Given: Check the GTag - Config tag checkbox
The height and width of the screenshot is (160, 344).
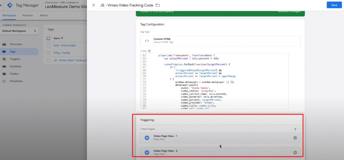Looking at the screenshot, I should click(48, 53).
